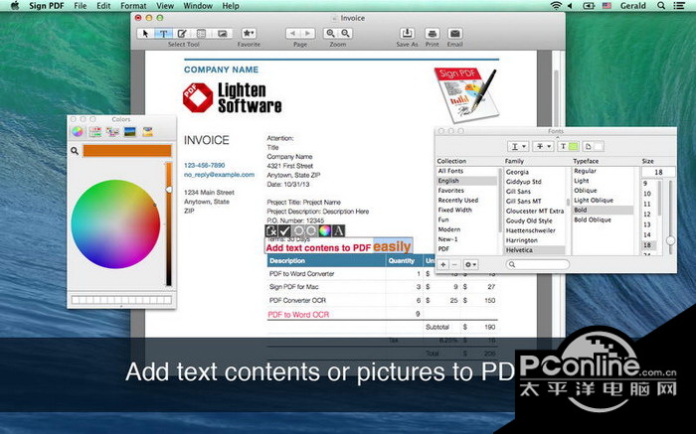Click the Email envelope icon

coord(455,33)
